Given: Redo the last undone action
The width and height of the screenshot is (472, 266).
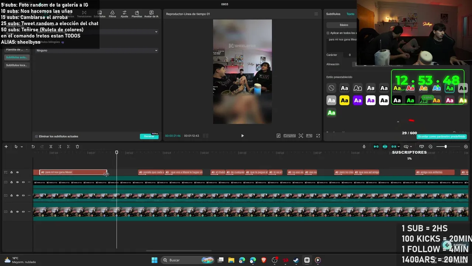Looking at the screenshot, I should point(42,147).
